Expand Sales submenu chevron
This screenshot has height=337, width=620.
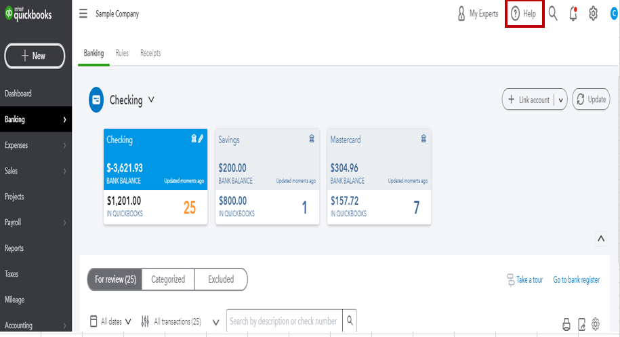[65, 172]
